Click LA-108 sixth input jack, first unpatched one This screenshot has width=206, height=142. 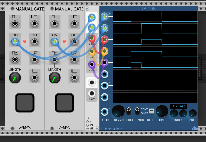pos(104,74)
